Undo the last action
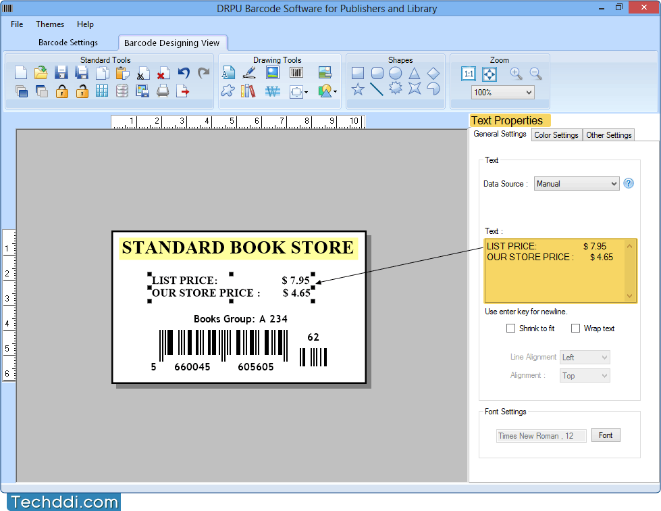Screen dimensions: 661x511 [x=184, y=72]
